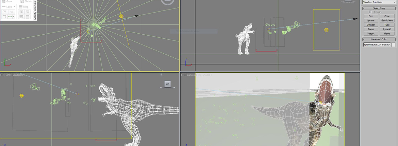Click the grow ring plus icon

(21, 12)
